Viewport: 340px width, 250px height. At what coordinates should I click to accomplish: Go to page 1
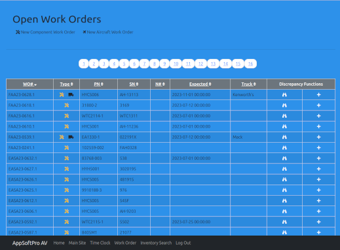pyautogui.click(x=84, y=63)
